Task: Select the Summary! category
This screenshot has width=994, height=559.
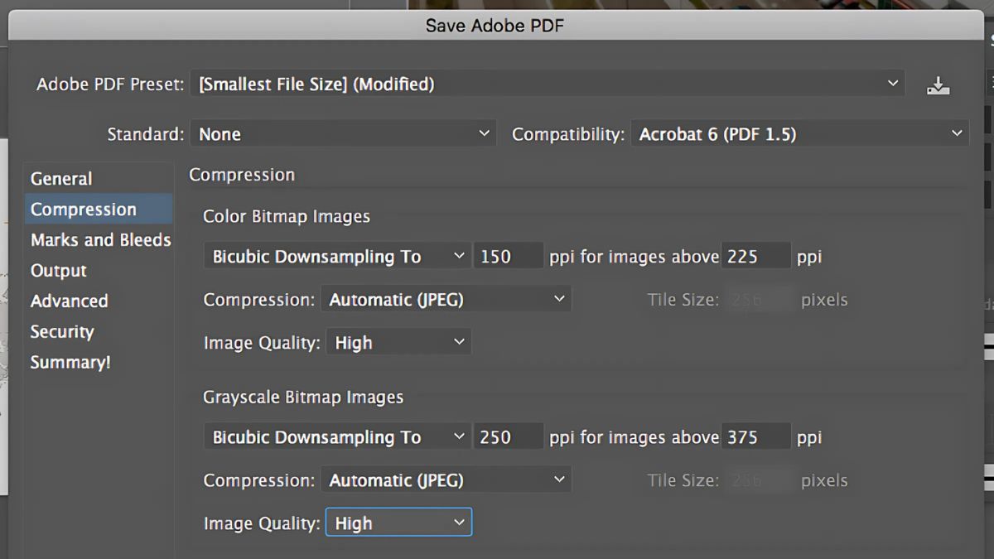Action: point(99,363)
